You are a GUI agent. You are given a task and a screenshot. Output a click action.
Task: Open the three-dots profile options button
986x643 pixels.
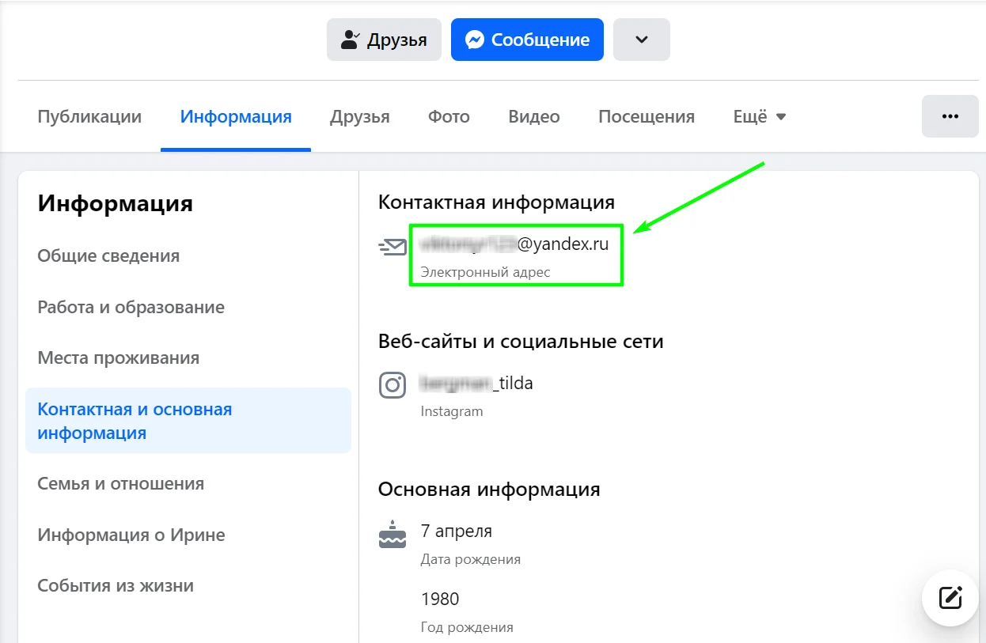click(x=950, y=116)
